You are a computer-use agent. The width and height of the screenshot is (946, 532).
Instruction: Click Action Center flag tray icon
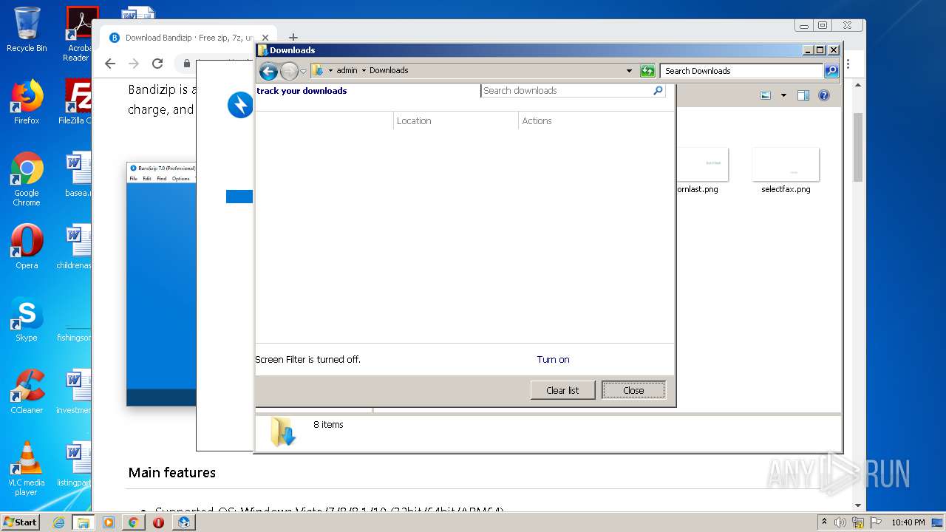876,522
